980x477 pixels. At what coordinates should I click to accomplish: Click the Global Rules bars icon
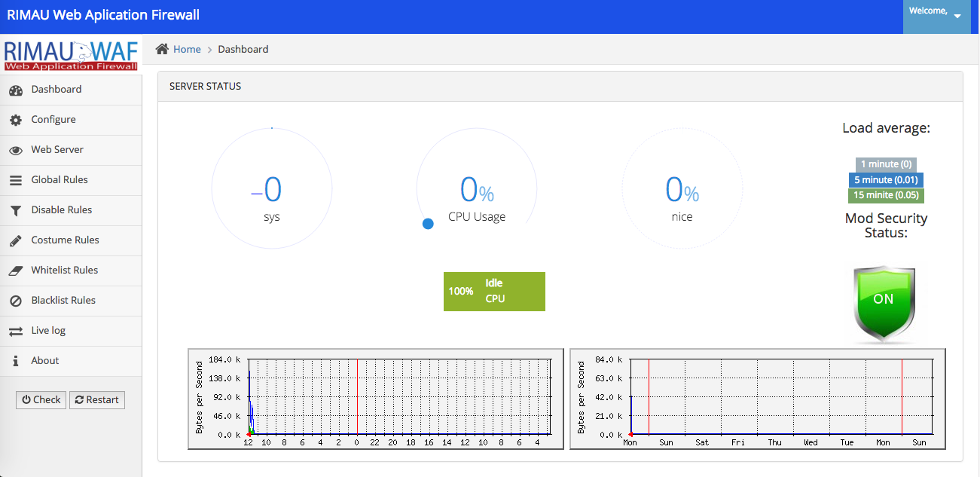tap(16, 181)
